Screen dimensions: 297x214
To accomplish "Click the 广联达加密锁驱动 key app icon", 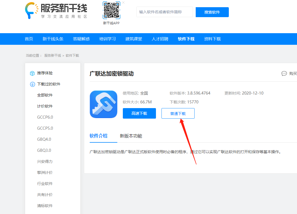I will [104, 104].
